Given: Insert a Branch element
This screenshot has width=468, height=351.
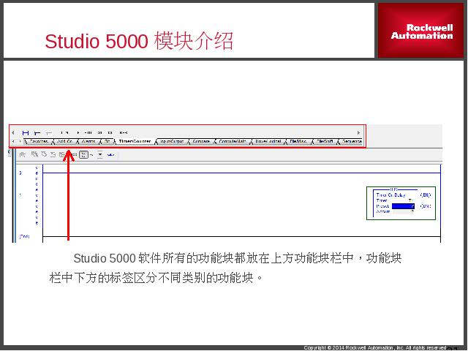Looking at the screenshot, I should coord(37,132).
